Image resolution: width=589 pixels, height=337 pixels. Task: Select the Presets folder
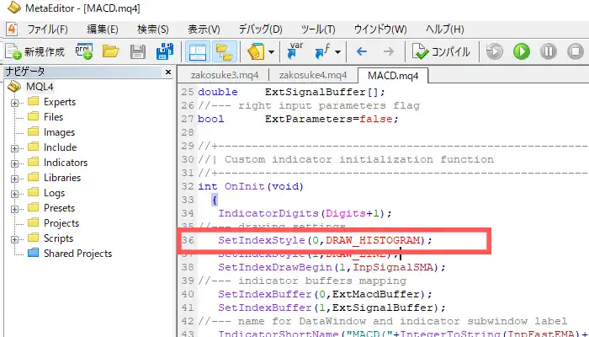59,207
